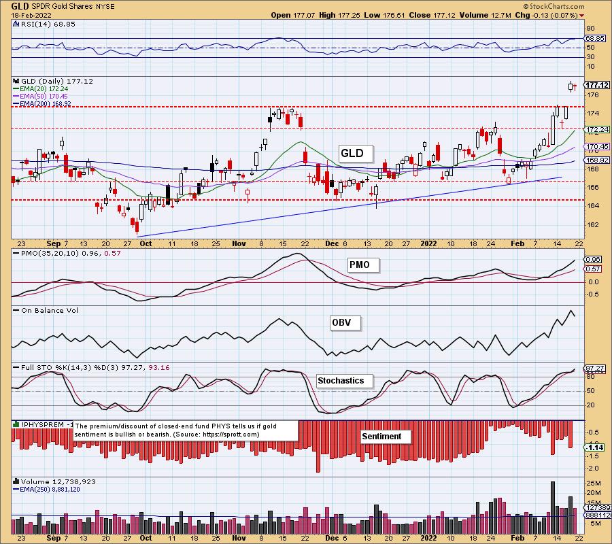Click the Stochastics annotation box
The height and width of the screenshot is (544, 612).
click(344, 381)
